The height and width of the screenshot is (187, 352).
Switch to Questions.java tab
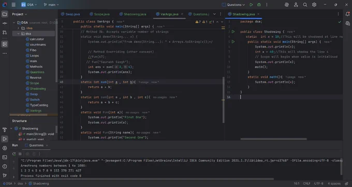(199, 14)
